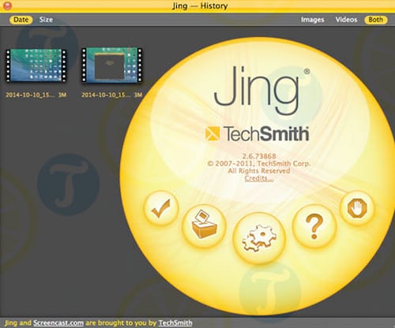395x328 pixels.
Task: Click the checkmark icon in the Jing sun
Action: (161, 208)
